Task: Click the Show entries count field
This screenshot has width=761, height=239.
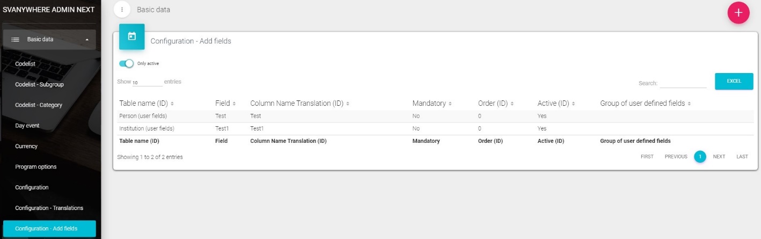Action: coord(147,83)
